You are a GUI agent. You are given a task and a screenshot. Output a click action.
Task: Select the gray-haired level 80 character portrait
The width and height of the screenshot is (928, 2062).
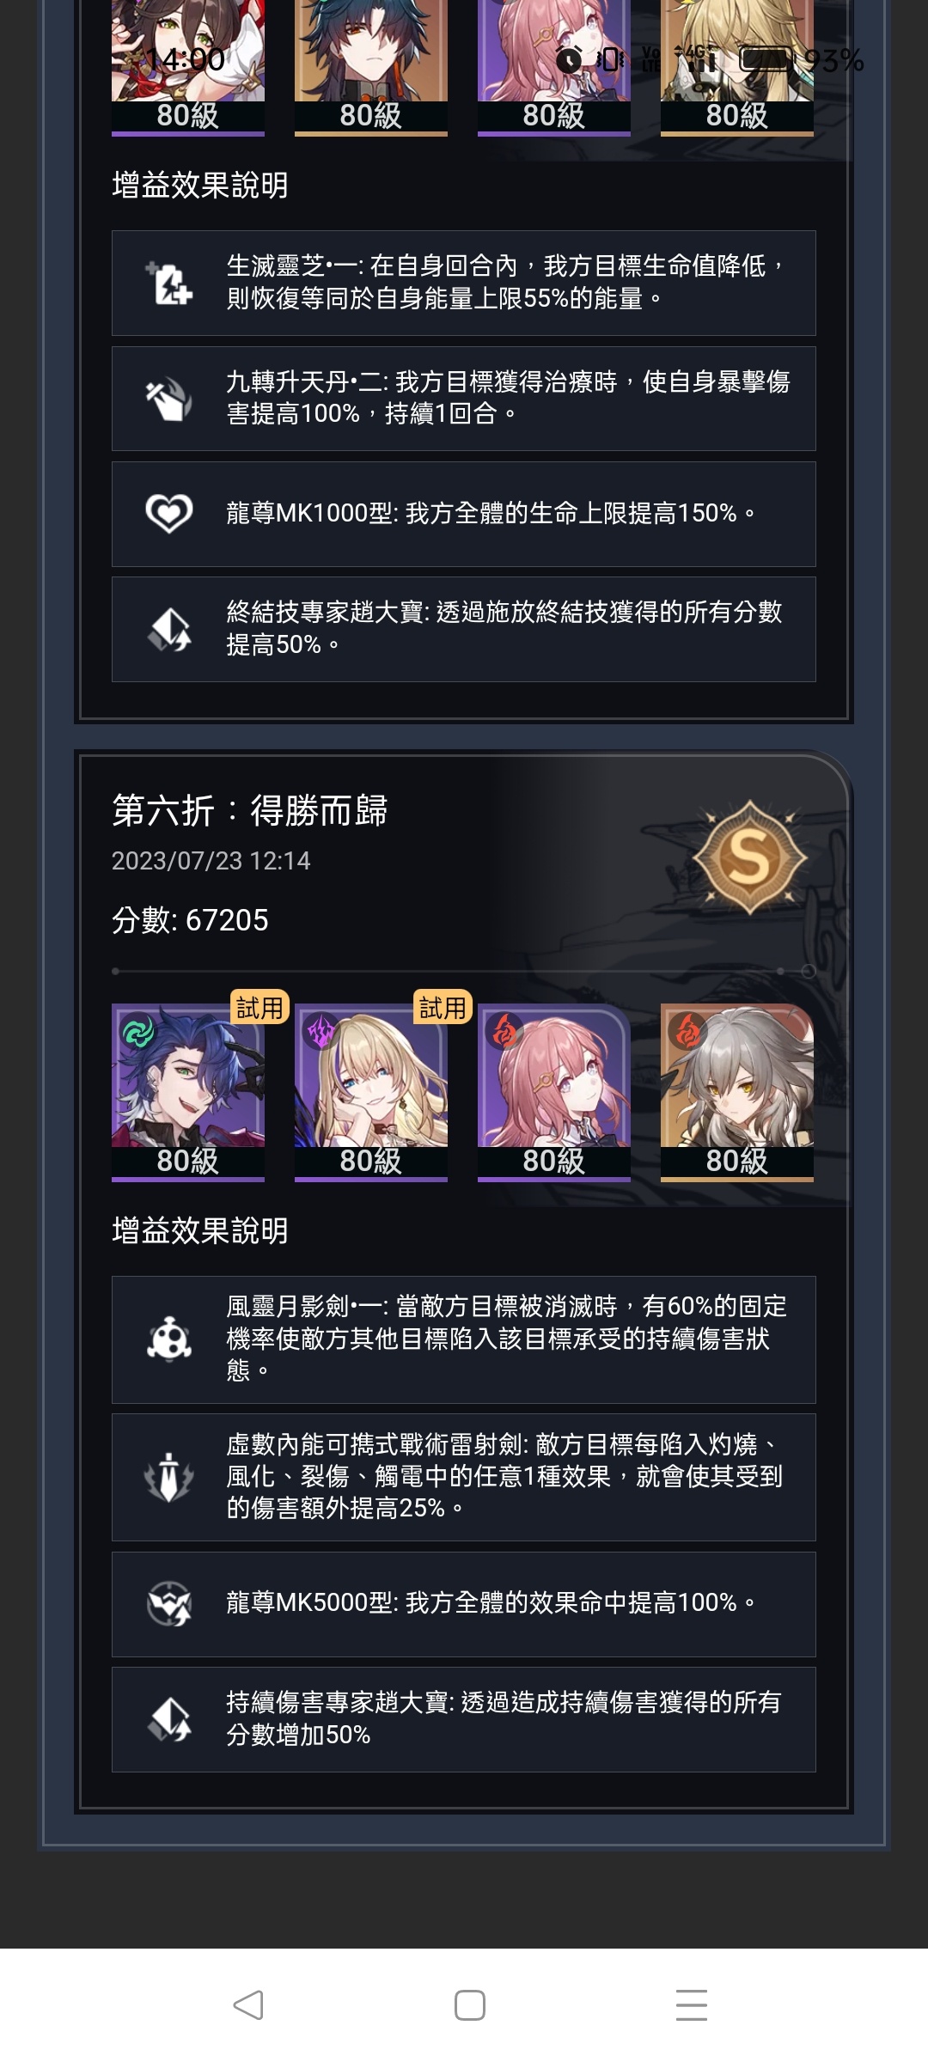[x=737, y=1092]
